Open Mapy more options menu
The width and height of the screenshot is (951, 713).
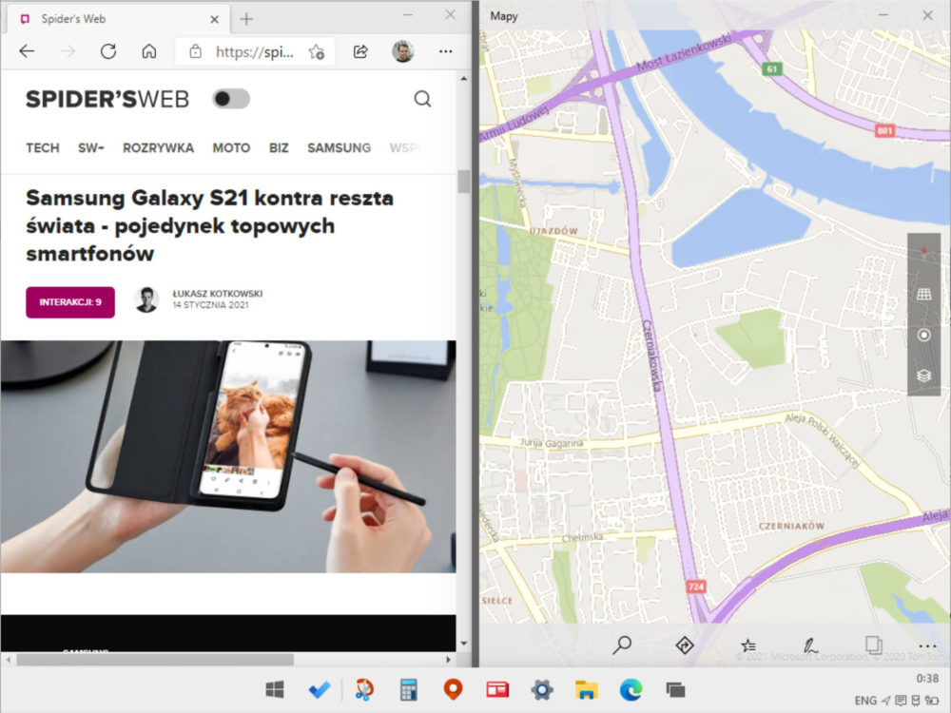[x=928, y=646]
